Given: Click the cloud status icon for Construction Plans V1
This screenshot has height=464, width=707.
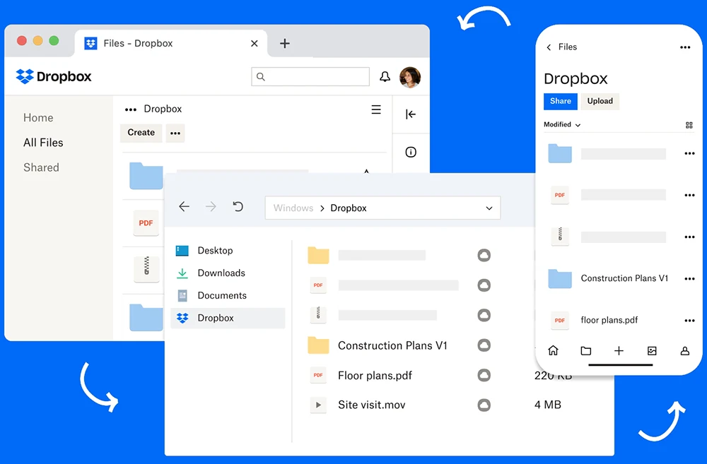Looking at the screenshot, I should [x=484, y=345].
